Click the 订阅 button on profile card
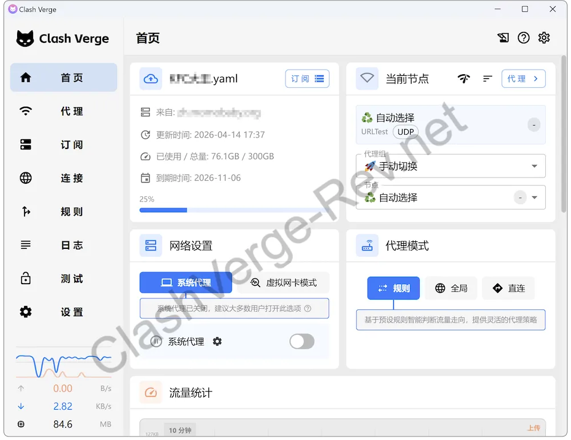The image size is (571, 440). pyautogui.click(x=307, y=79)
